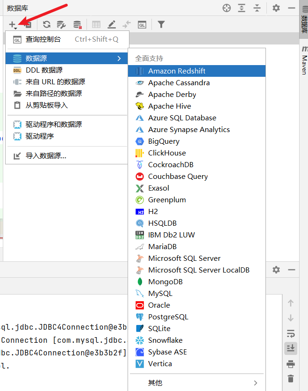The height and width of the screenshot is (391, 308).
Task: Click the expand all icon
Action: point(242,8)
